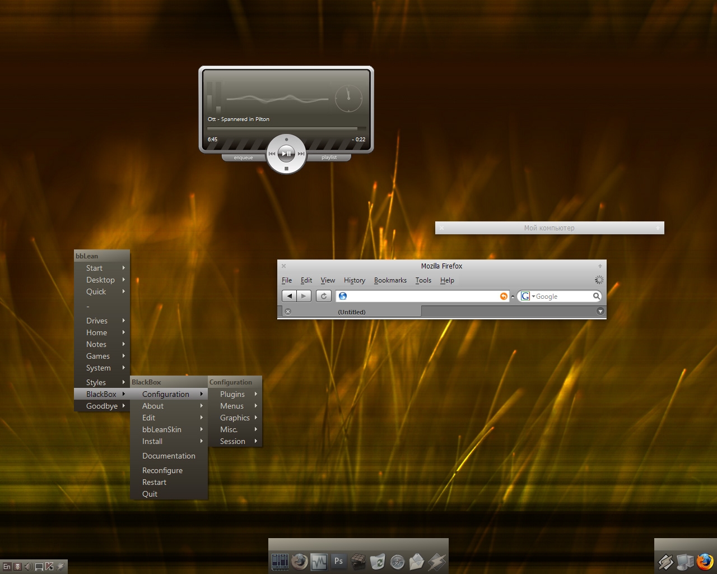Open the Firefox History menu
Screen dimensions: 717x574
click(355, 280)
